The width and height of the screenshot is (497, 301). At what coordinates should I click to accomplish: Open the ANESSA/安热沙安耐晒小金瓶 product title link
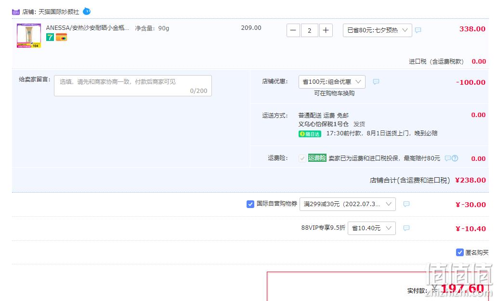click(x=88, y=28)
